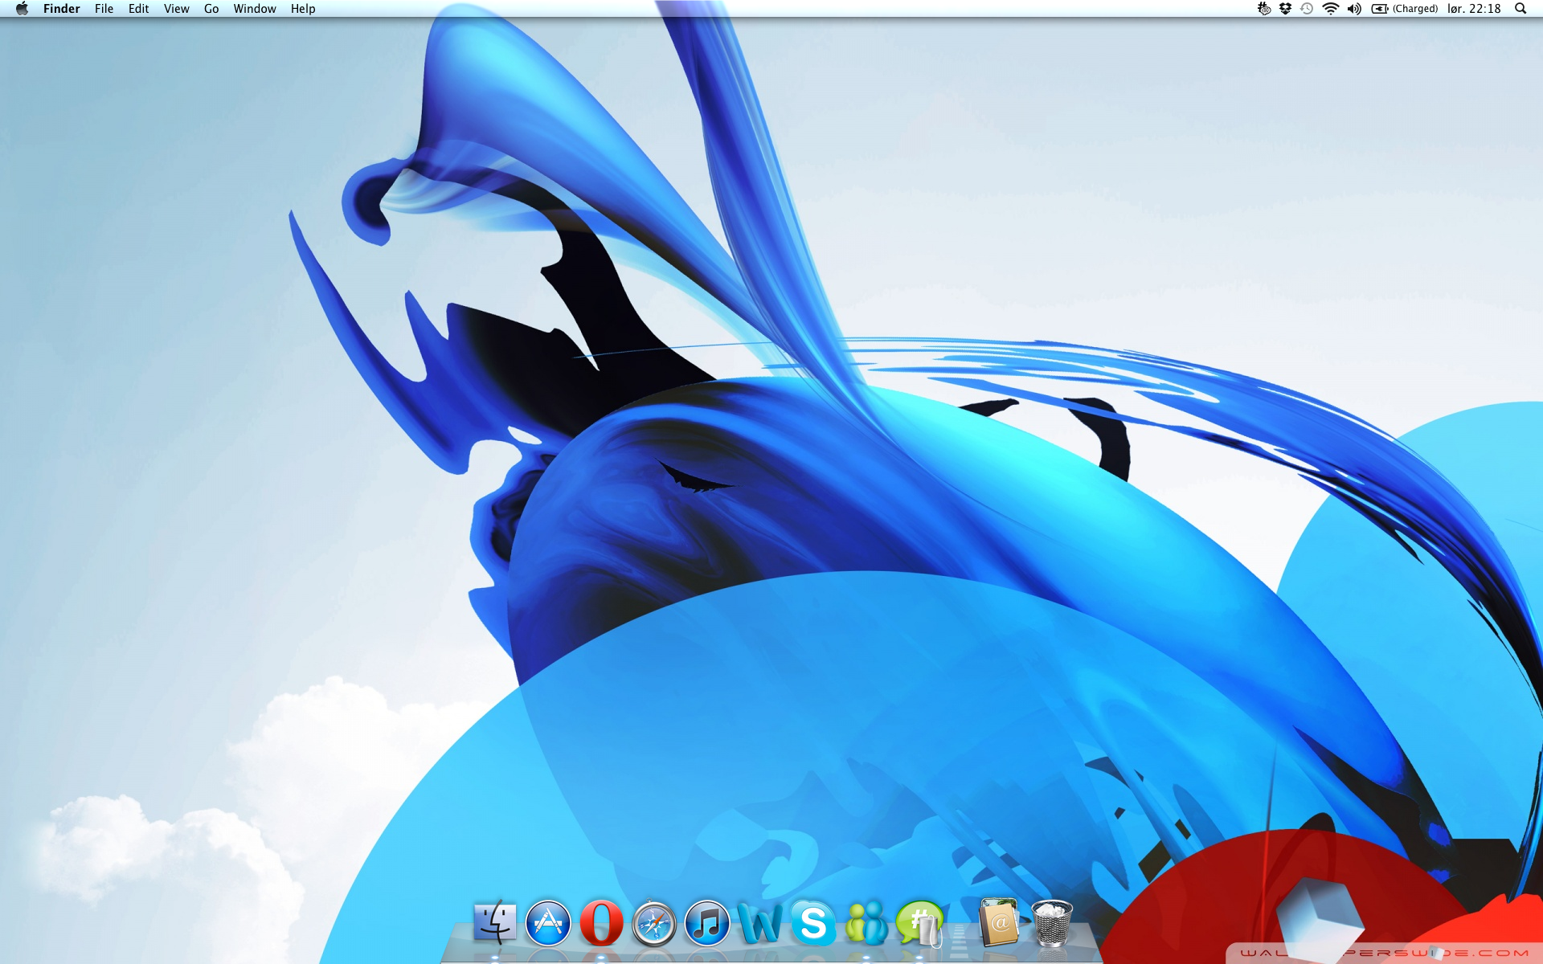Open the Opera browser in the Dock
The image size is (1543, 964).
[601, 923]
